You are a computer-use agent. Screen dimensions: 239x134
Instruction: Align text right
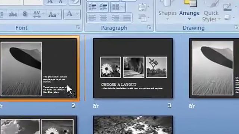coord(115,18)
